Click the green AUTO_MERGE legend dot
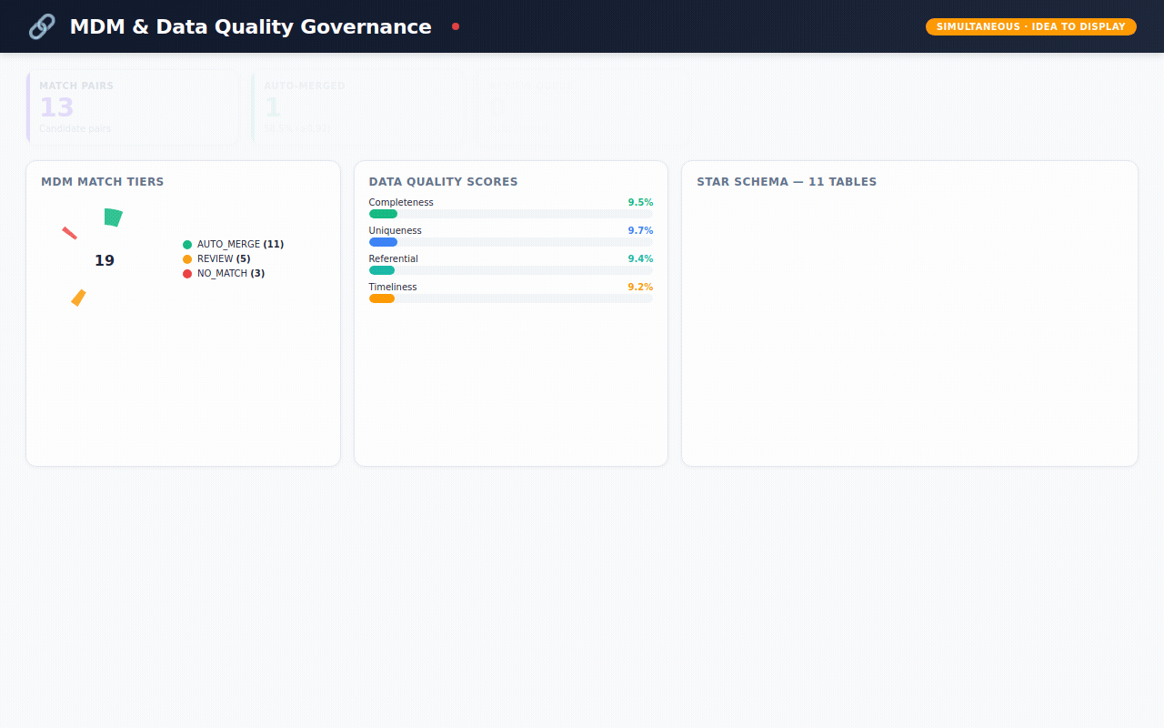Viewport: 1164px width, 728px height. (187, 245)
